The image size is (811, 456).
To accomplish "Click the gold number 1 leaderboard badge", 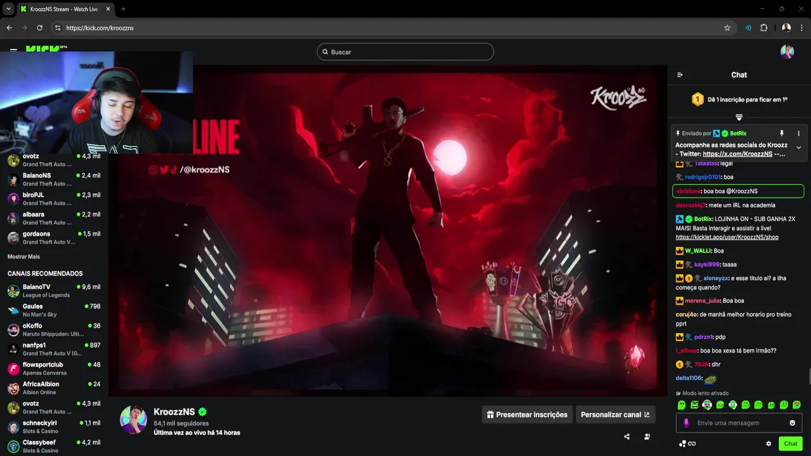I will click(x=698, y=99).
